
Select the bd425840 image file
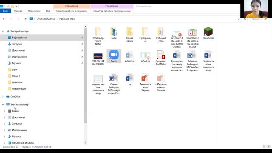coord(193,39)
